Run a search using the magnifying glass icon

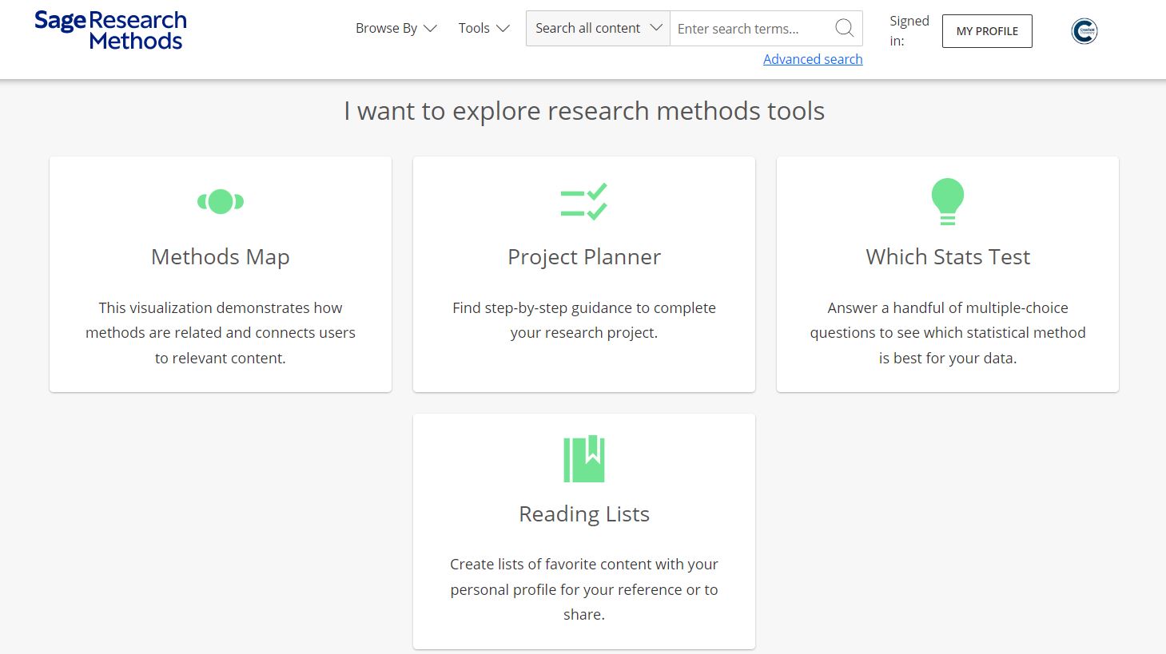844,28
